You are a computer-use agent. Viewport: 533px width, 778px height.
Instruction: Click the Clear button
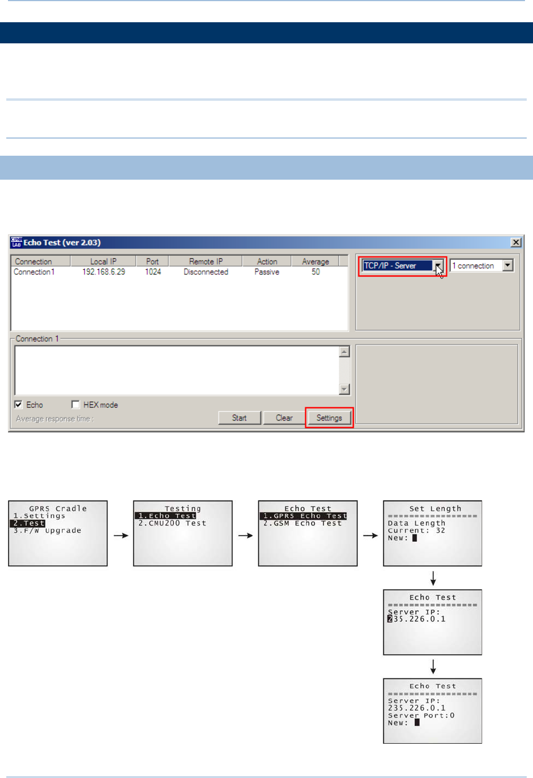pos(284,418)
